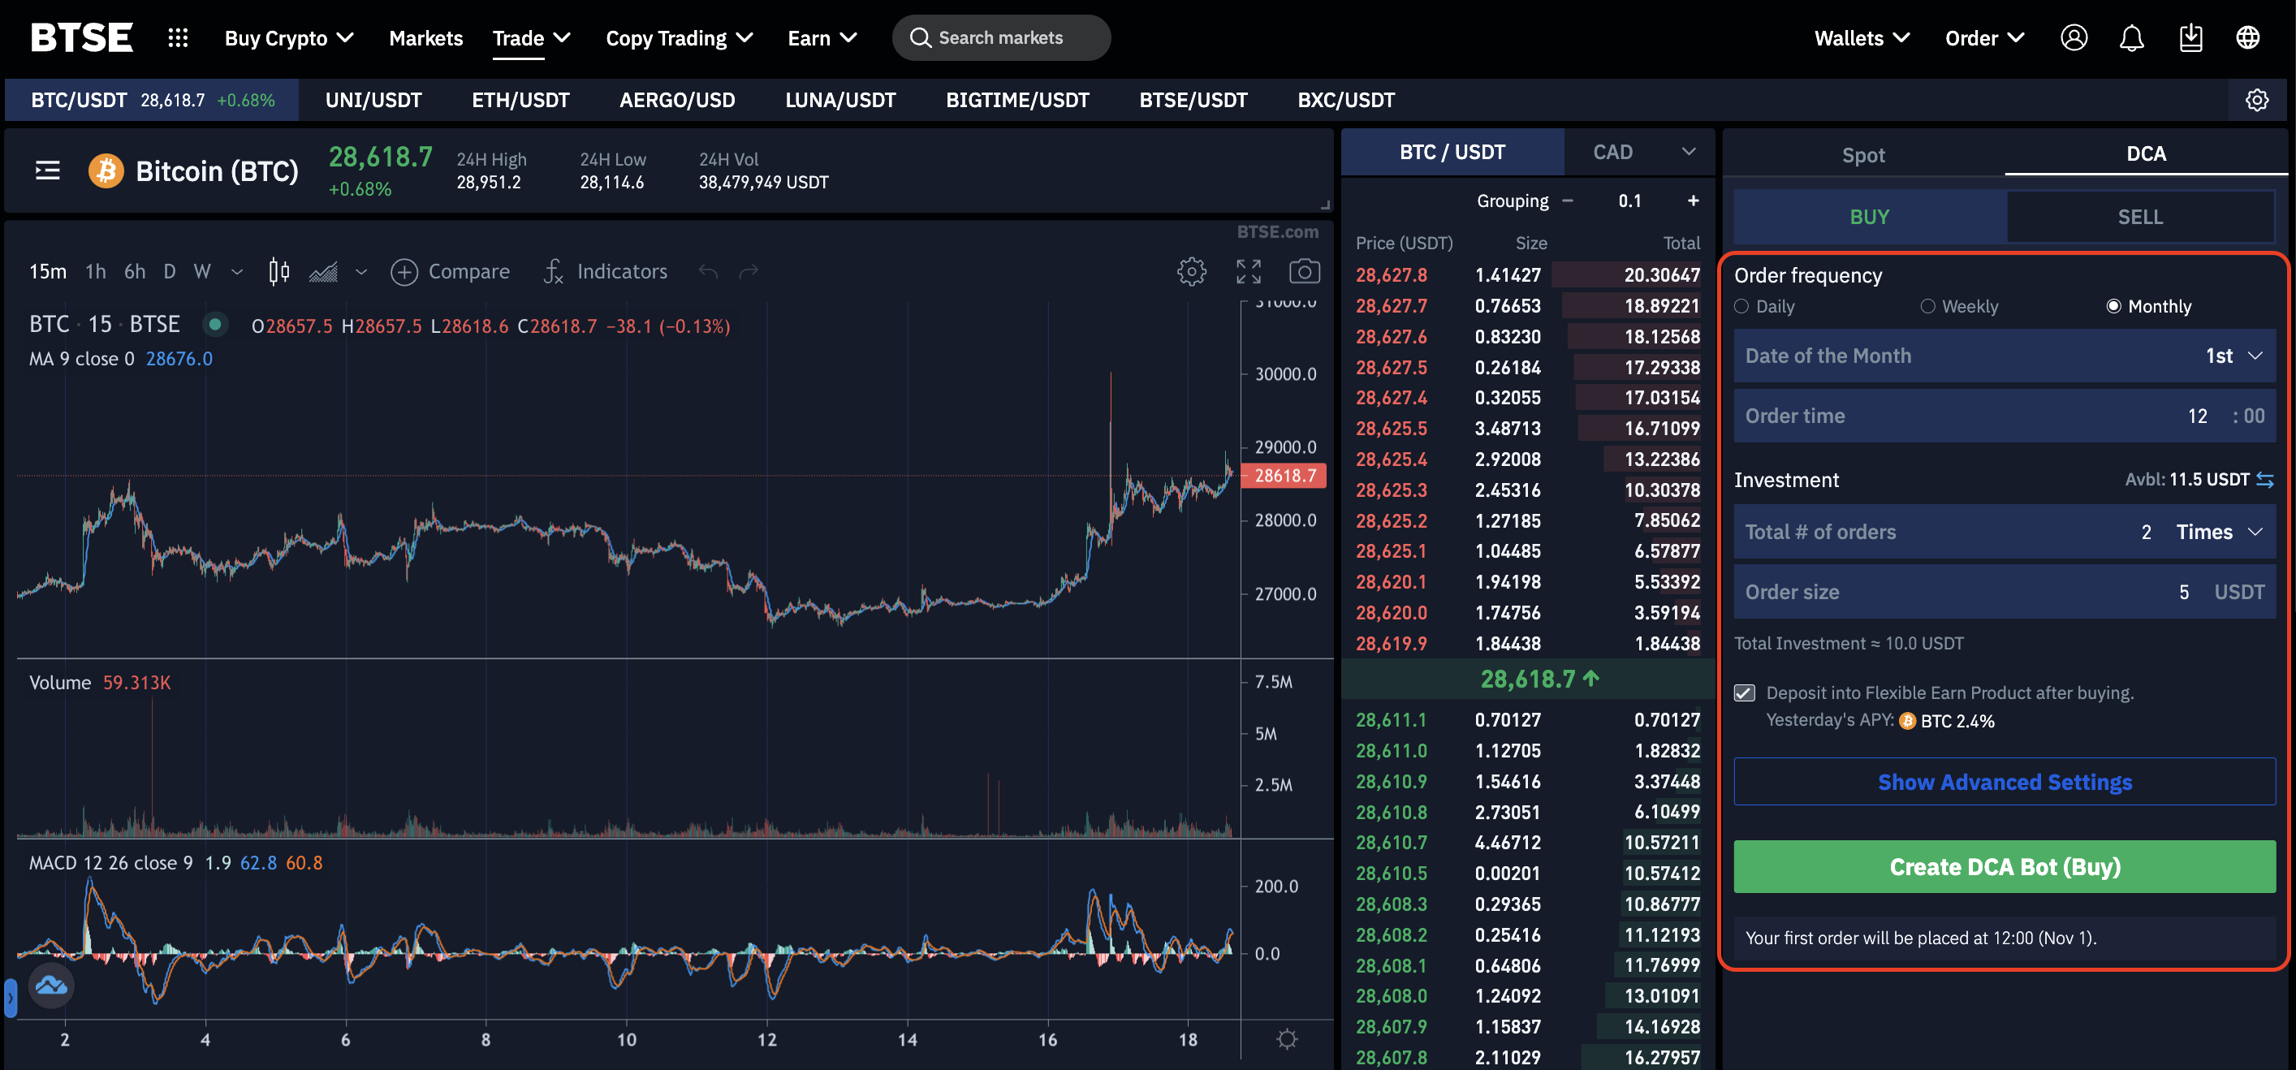Click the Bitcoin coin logo

(x=106, y=170)
